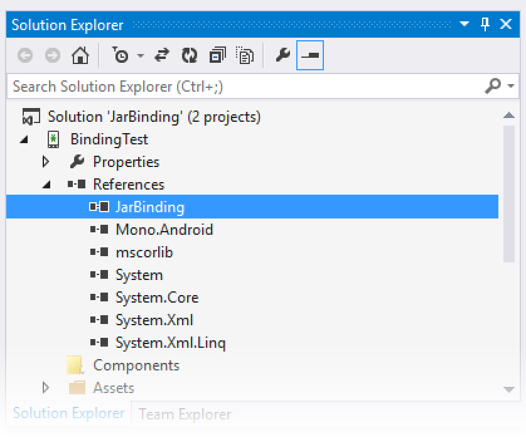Click the Home toolbar icon

click(x=80, y=56)
